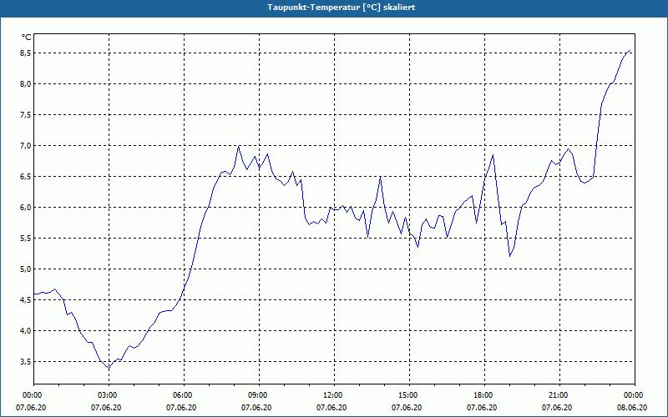Click the chart title Taupunkt-Temperatur [°C] skaliert

point(342,8)
